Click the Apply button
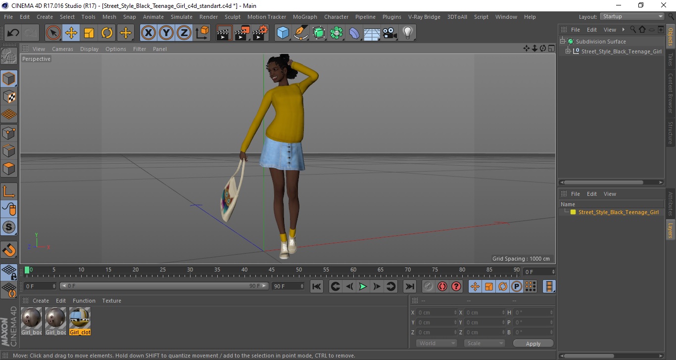Image resolution: width=676 pixels, height=360 pixels. click(533, 343)
